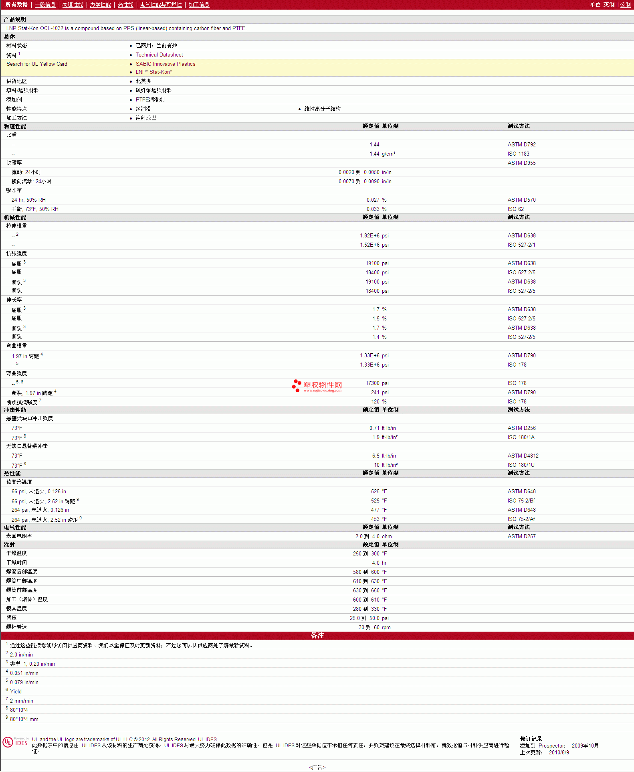The height and width of the screenshot is (772, 634).
Task: Select the 碳纤维增强材料 filler entry
Action: coord(154,91)
